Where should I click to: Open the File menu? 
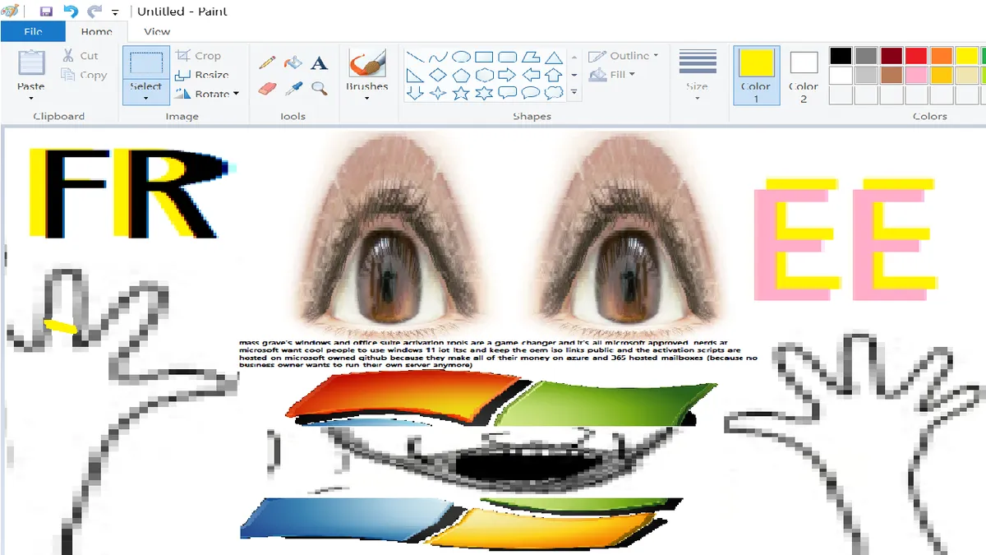coord(33,32)
